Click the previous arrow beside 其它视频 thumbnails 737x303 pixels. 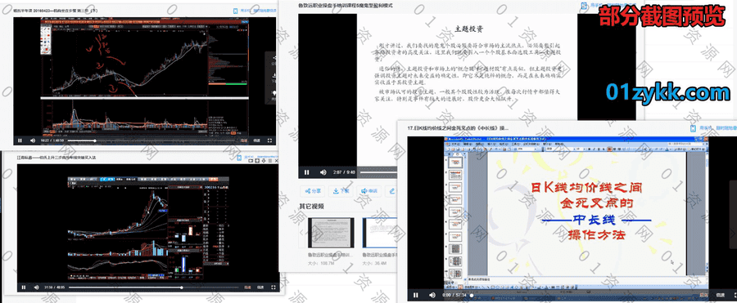point(301,233)
